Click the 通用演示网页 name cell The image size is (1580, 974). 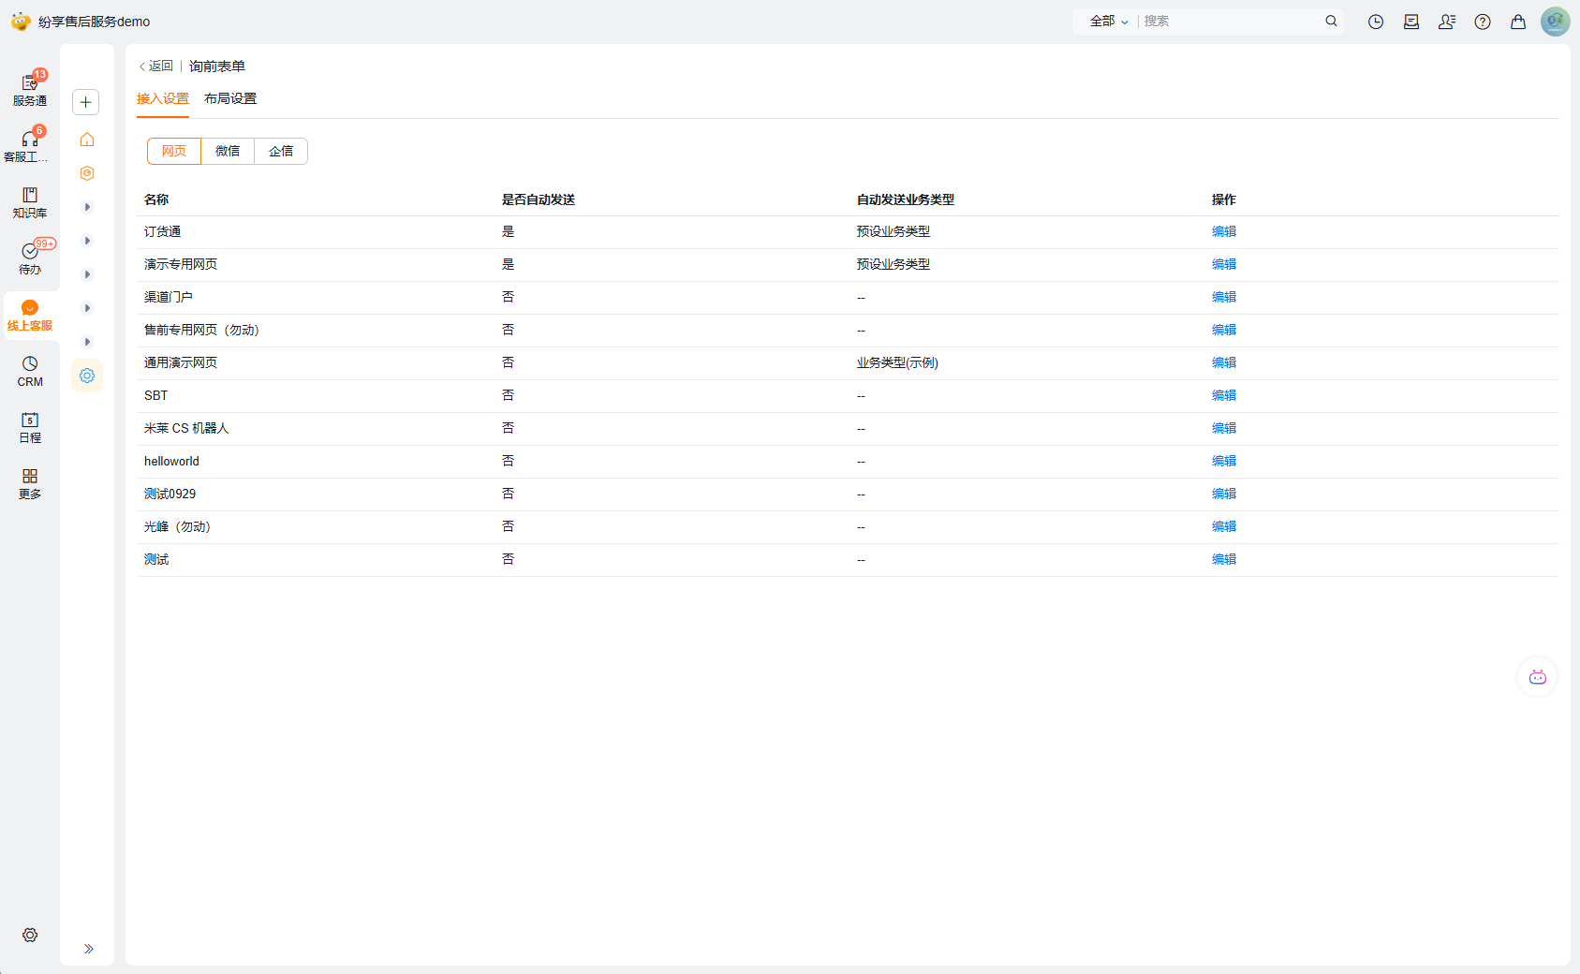pyautogui.click(x=181, y=363)
